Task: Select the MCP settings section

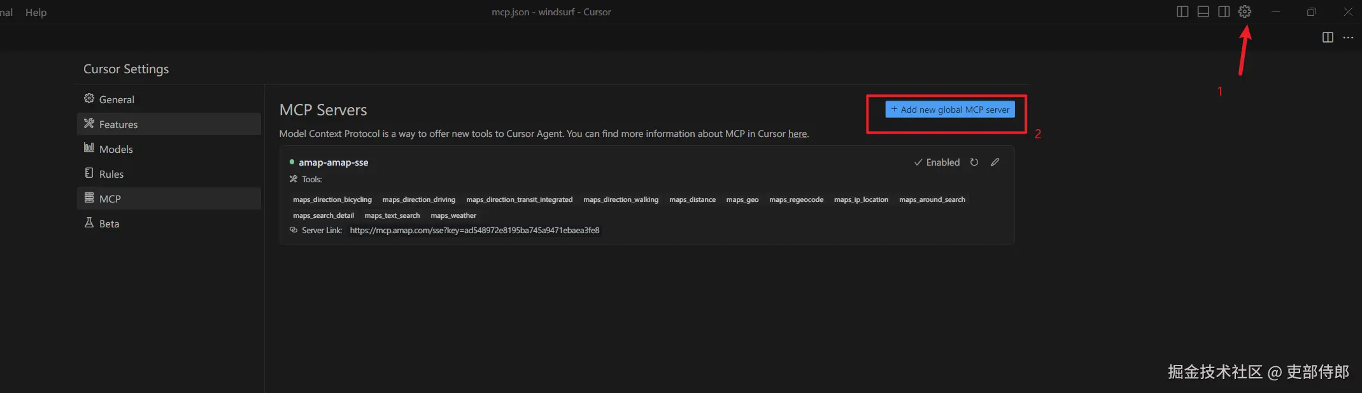Action: [169, 199]
